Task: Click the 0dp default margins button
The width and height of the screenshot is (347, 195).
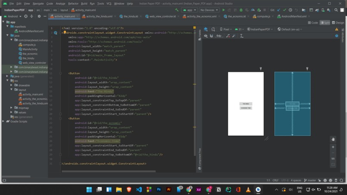Action: pyautogui.click(x=219, y=36)
